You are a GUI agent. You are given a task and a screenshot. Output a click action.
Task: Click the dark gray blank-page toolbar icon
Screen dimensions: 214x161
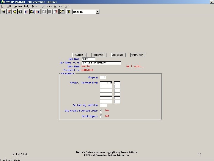(x=50, y=12)
